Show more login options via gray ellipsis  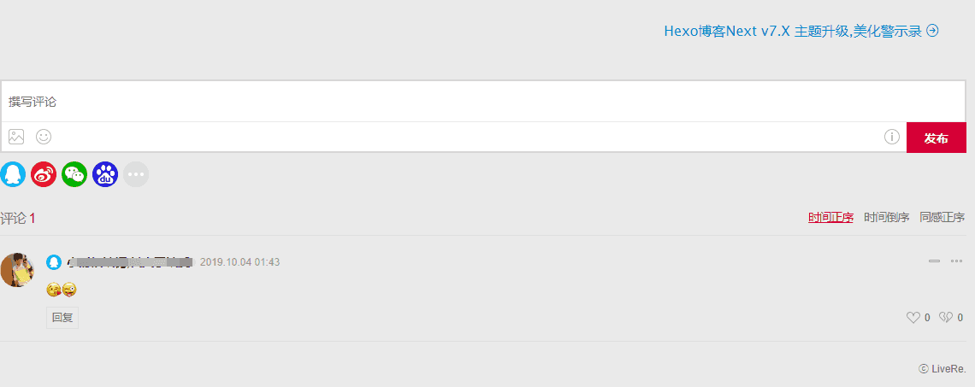(136, 174)
